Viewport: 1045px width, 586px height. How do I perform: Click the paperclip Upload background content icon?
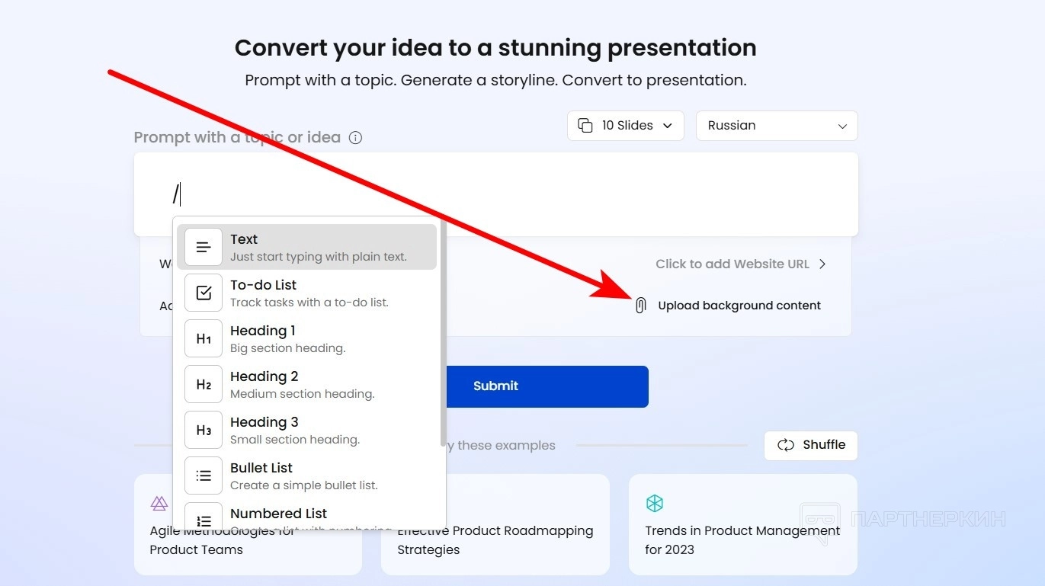click(641, 306)
